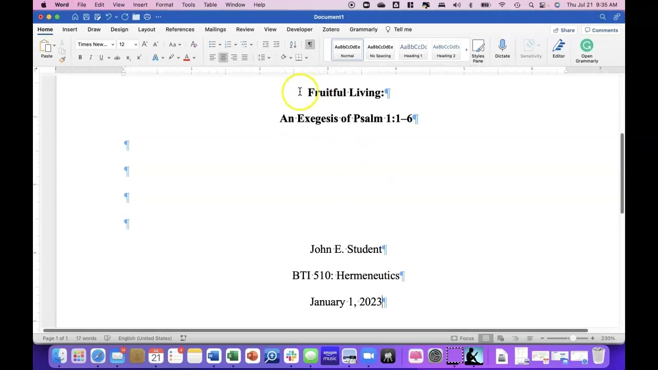Clear all formatting with the eraser A icon

[194, 44]
